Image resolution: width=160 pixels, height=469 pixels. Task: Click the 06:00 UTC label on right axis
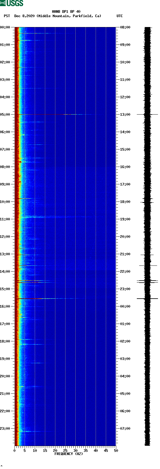[125, 411]
